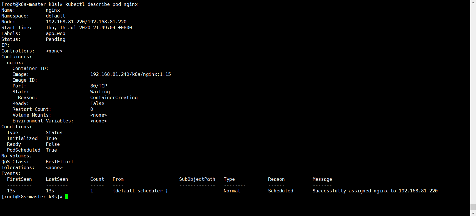476x216 pixels.
Task: Click the Status value 'Pending'
Action: pos(56,39)
